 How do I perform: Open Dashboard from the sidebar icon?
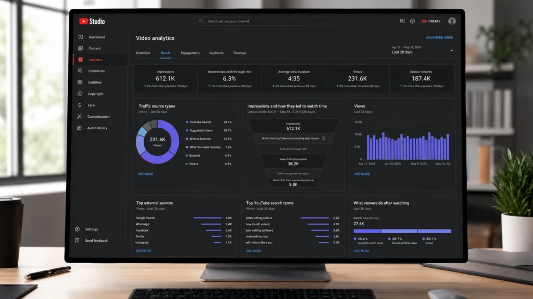click(x=81, y=37)
